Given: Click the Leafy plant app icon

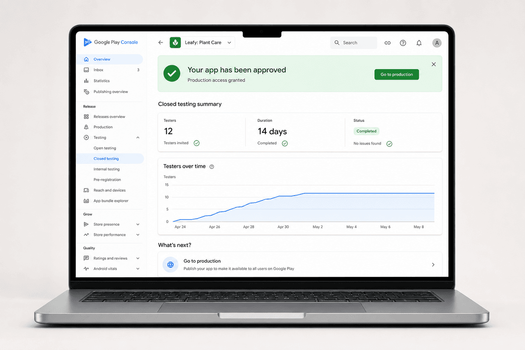Looking at the screenshot, I should pos(175,42).
